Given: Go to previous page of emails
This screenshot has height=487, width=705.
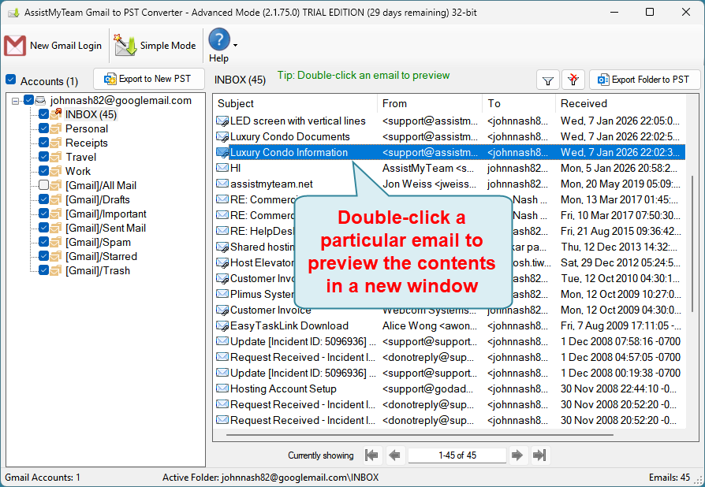Looking at the screenshot, I should point(394,455).
